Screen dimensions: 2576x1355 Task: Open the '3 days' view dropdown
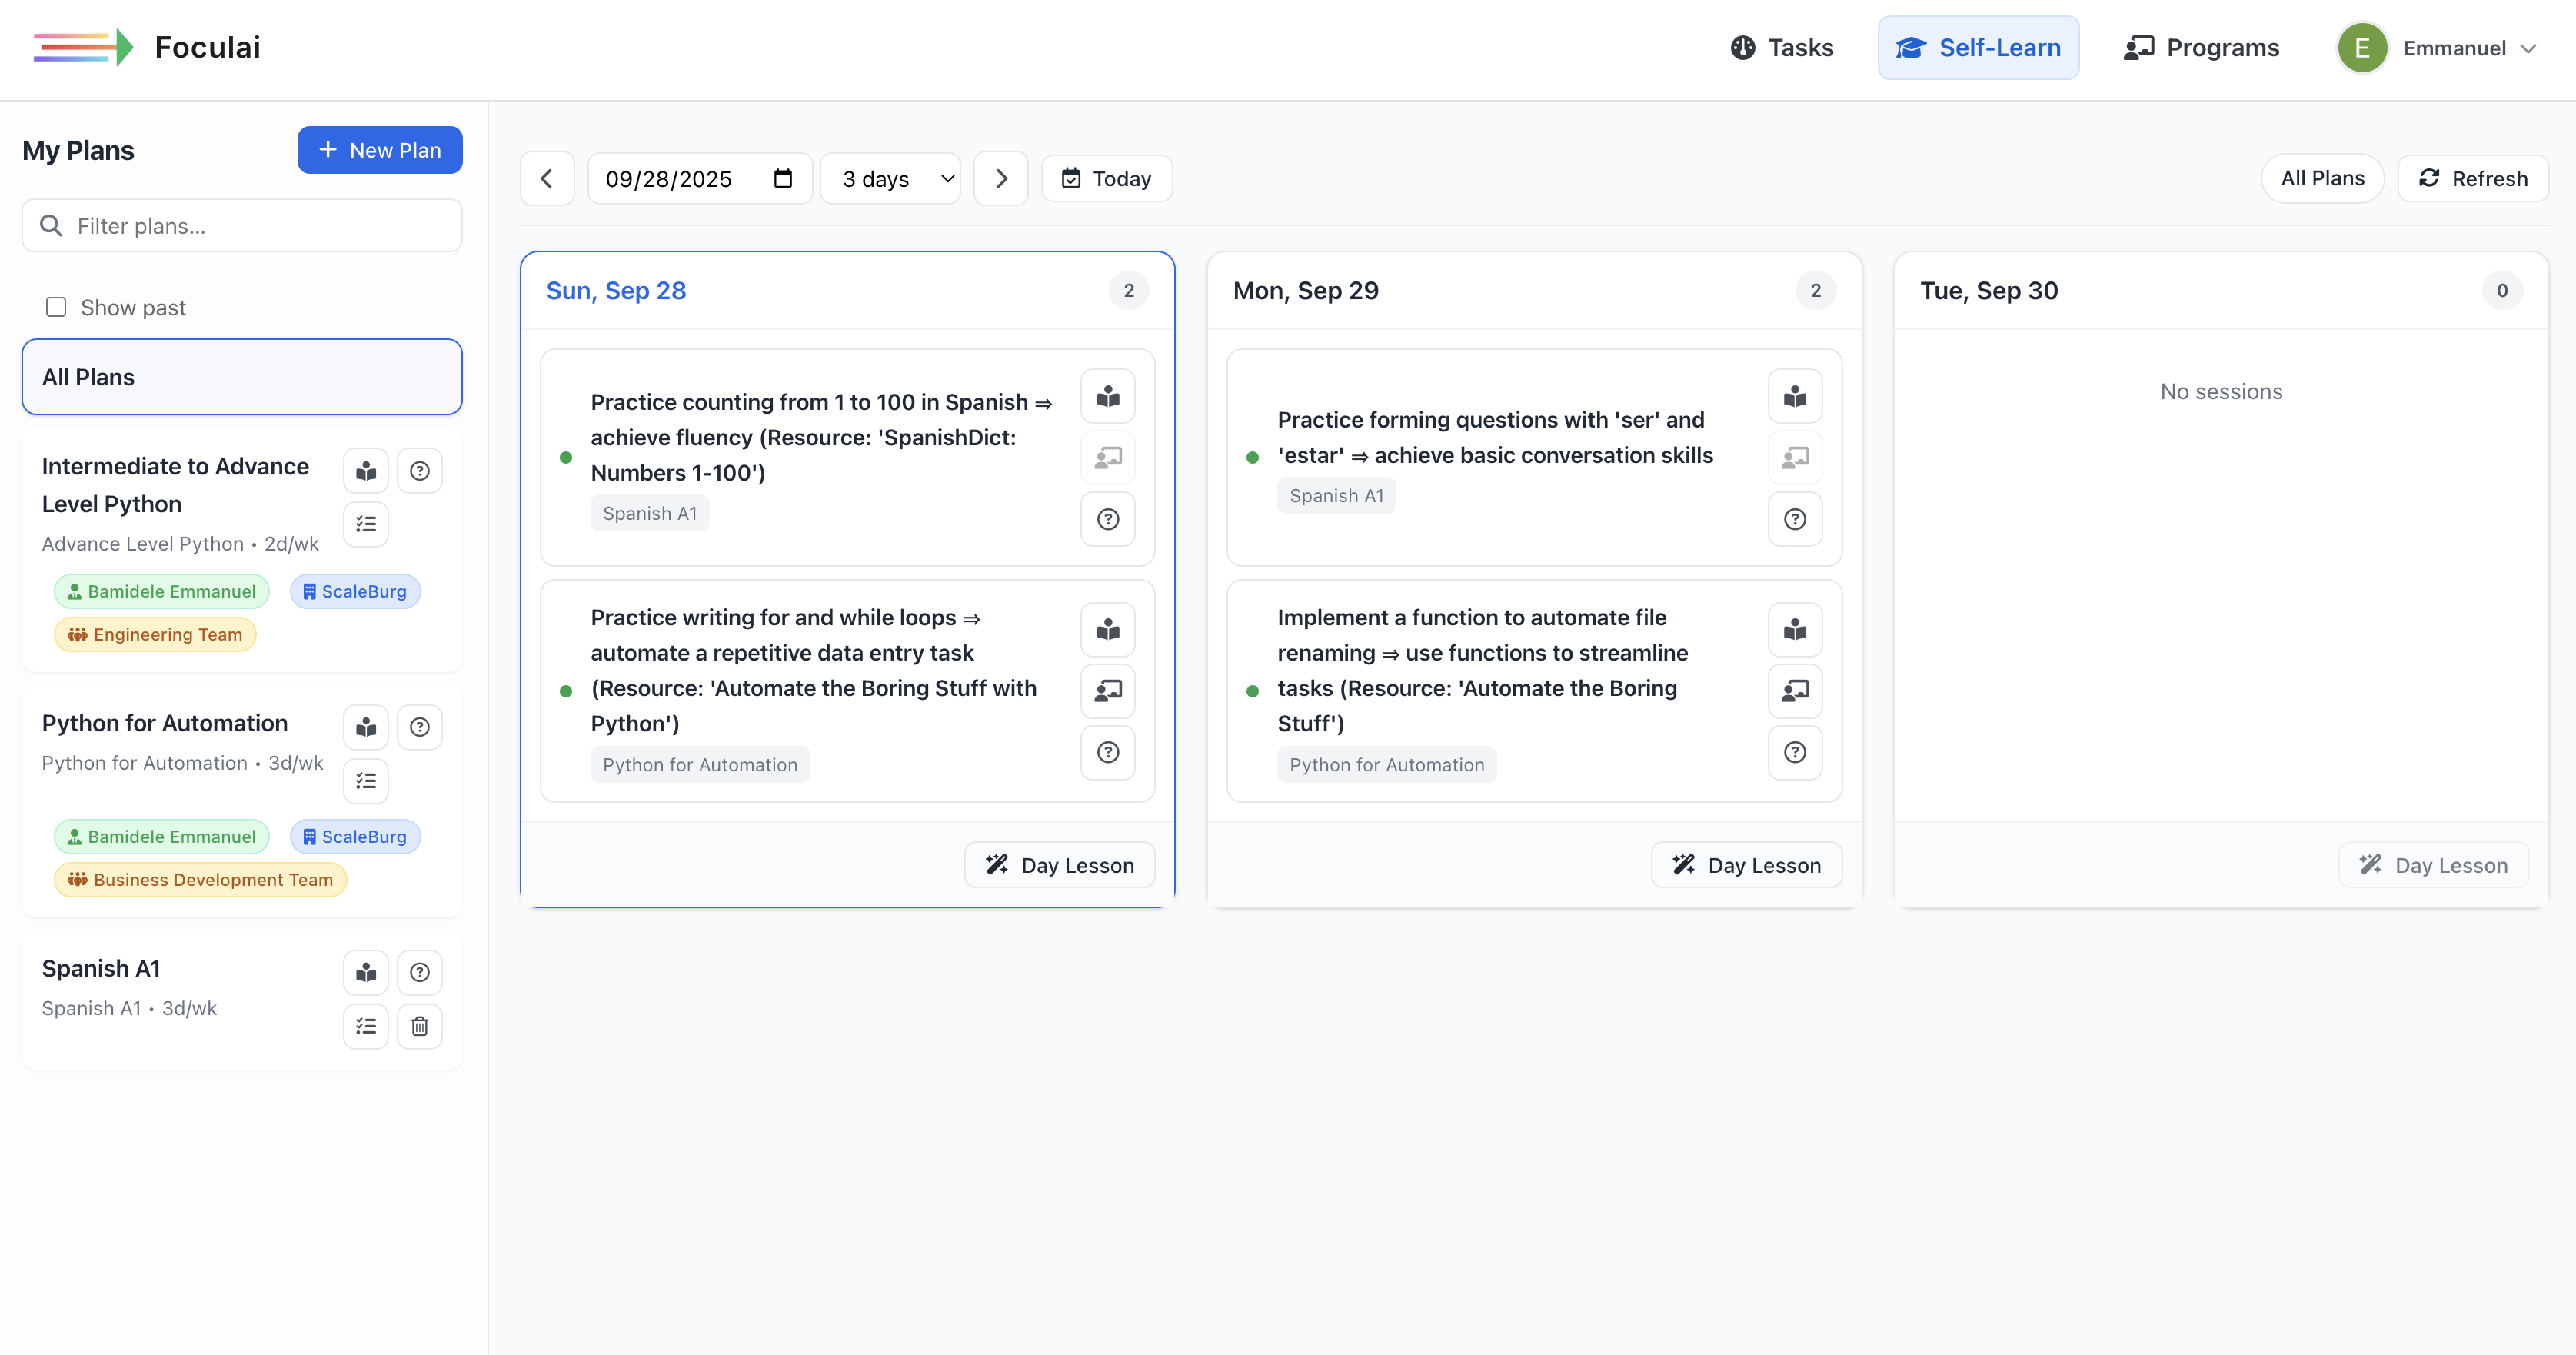click(889, 178)
